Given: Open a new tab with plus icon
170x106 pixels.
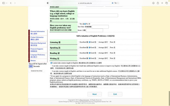Looking at the screenshot, I should point(162,3).
